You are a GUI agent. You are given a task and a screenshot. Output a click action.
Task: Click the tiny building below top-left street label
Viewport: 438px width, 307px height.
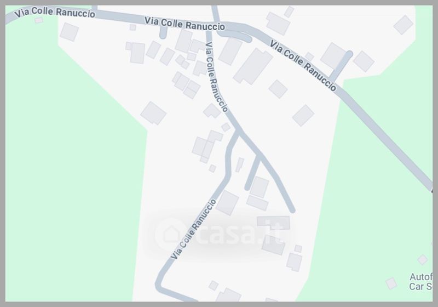click(x=39, y=20)
